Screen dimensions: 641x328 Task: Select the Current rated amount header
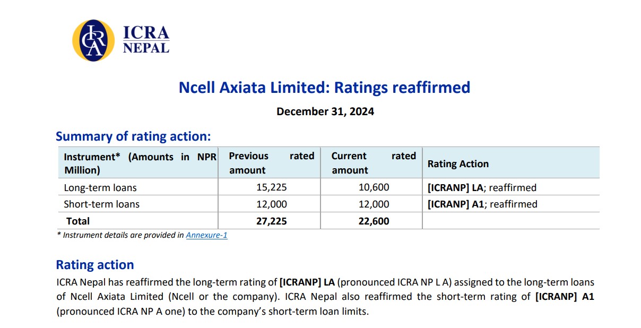tap(373, 163)
